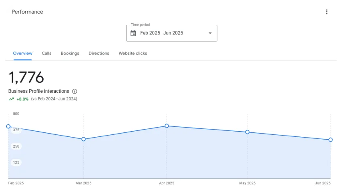Open the Feb 2025–Jun 2025 time period selector
Screen dimensions: 342x192
[x=172, y=33]
